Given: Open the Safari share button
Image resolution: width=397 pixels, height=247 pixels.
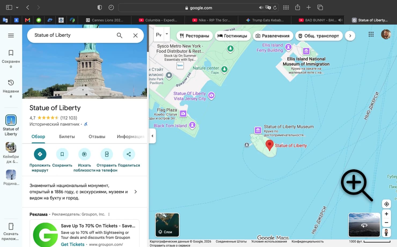Looking at the screenshot, I should tap(297, 8).
